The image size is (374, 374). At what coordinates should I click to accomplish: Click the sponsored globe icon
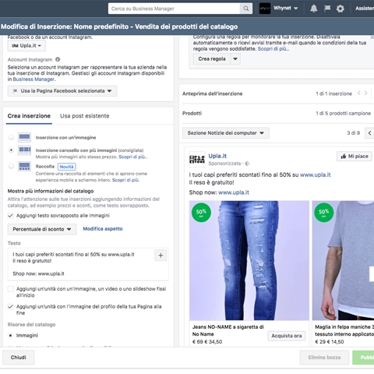247,164
